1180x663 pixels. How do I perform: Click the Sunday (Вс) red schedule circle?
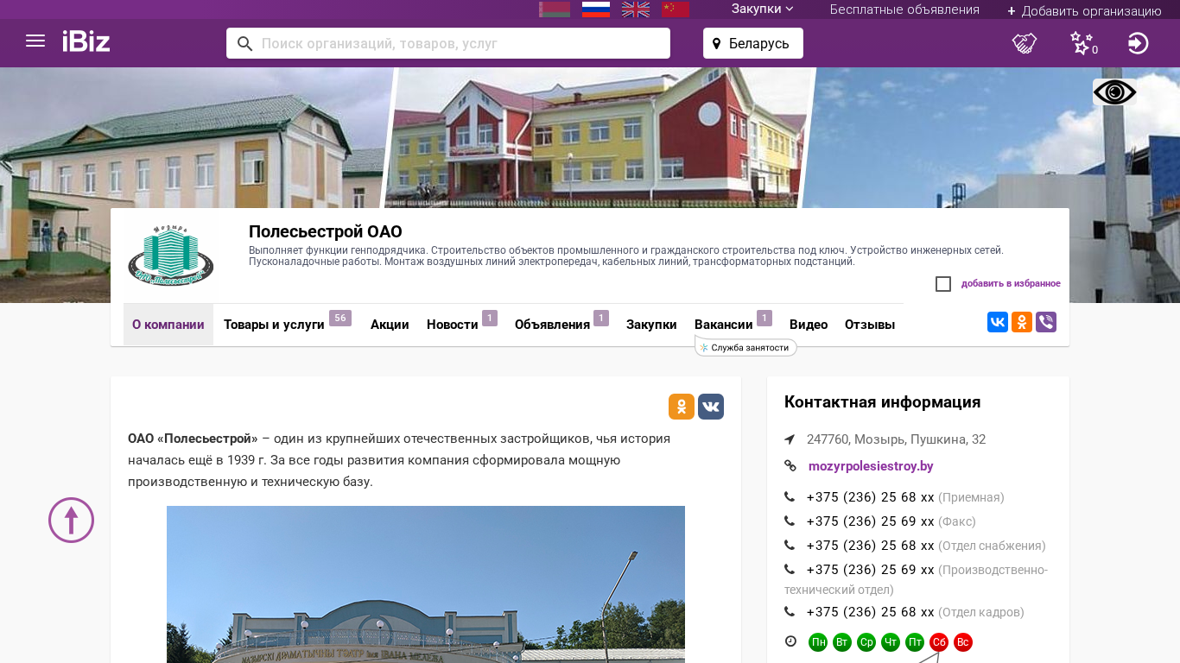point(963,642)
